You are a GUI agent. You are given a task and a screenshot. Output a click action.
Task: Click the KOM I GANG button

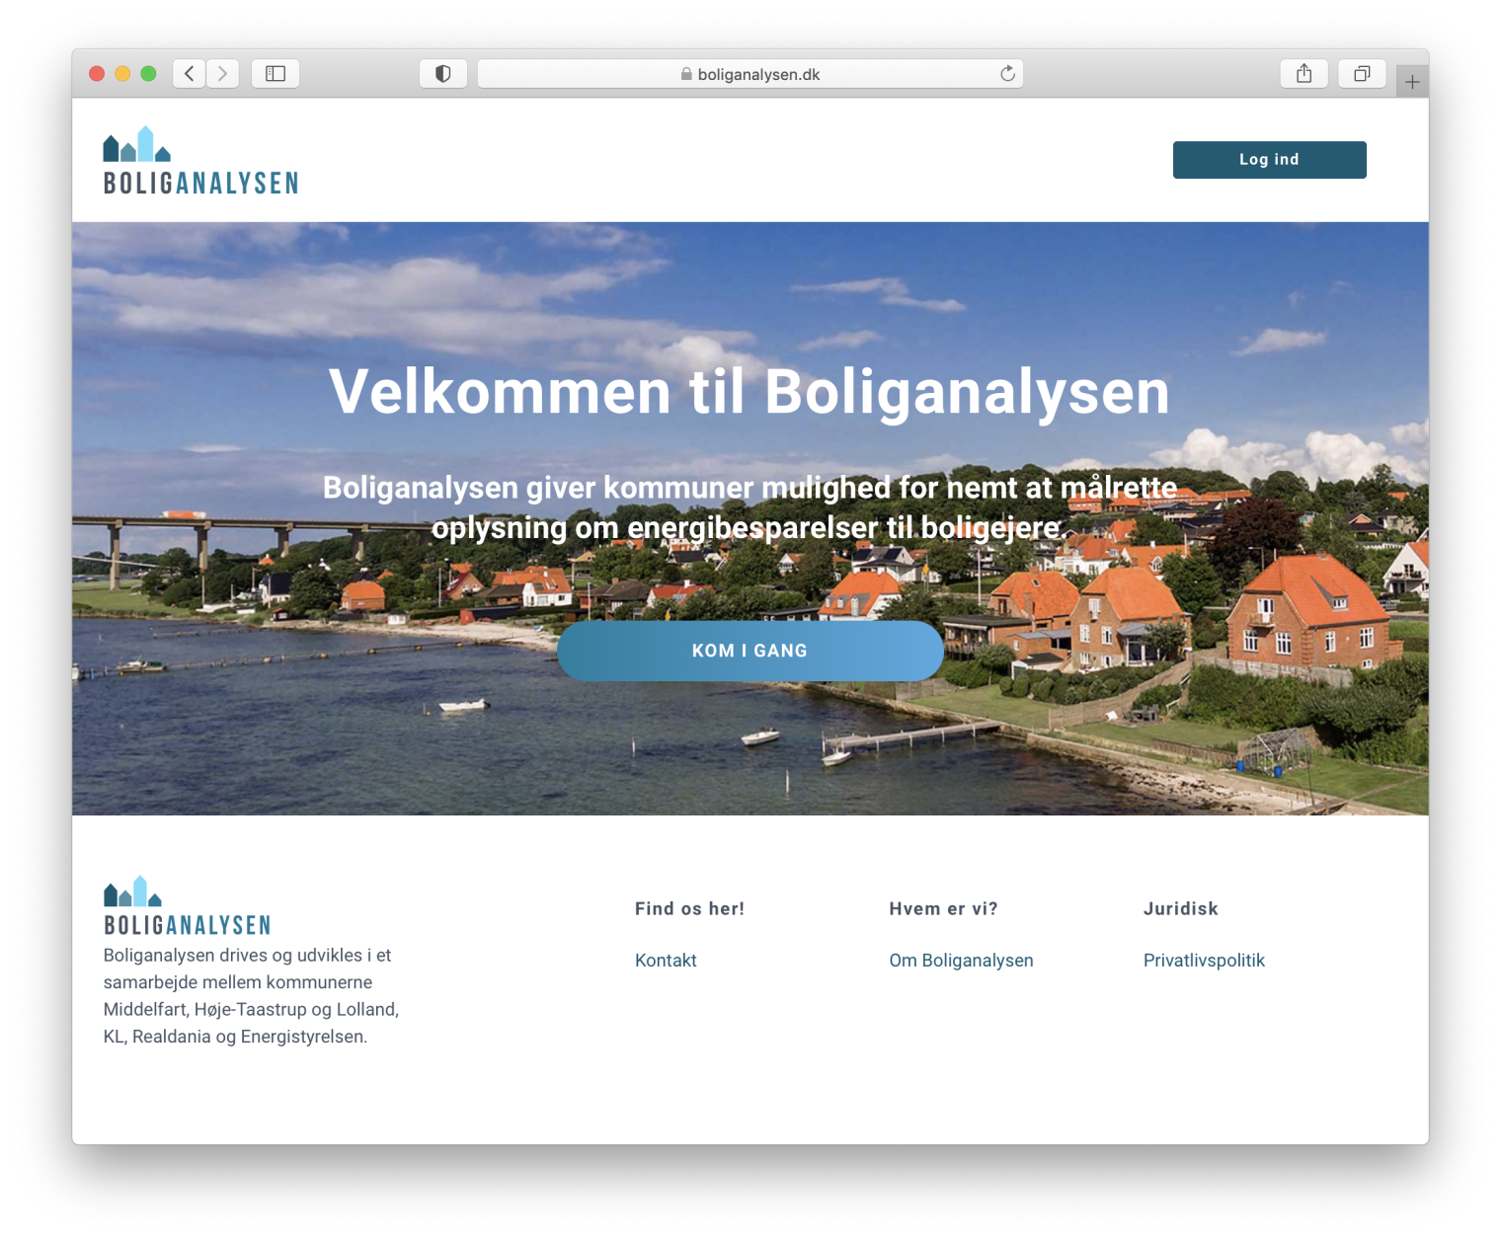click(x=750, y=651)
